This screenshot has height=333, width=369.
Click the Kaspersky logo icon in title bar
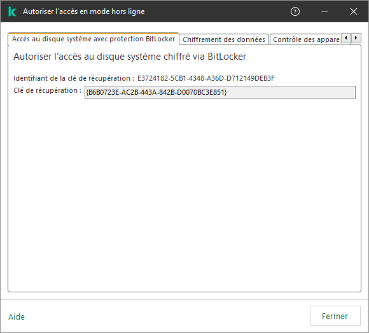point(11,11)
